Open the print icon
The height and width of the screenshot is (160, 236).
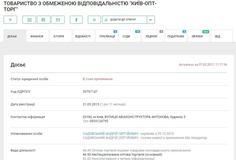43,20
